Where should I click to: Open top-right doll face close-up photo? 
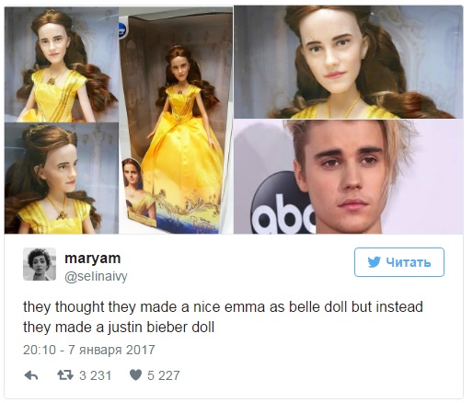point(348,62)
